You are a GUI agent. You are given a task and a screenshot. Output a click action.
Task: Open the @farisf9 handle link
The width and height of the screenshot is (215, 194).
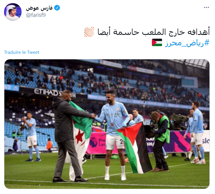point(36,15)
